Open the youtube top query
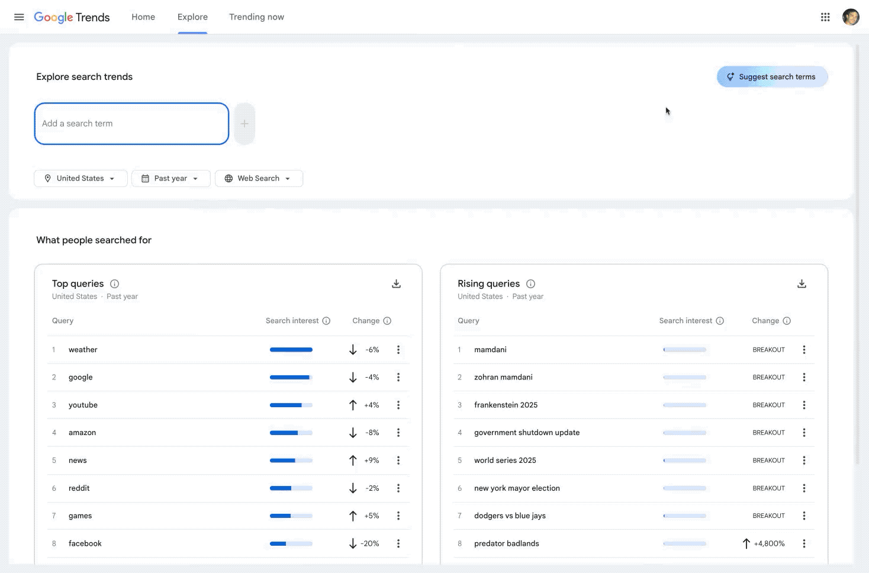Viewport: 869px width, 573px height. click(x=83, y=405)
